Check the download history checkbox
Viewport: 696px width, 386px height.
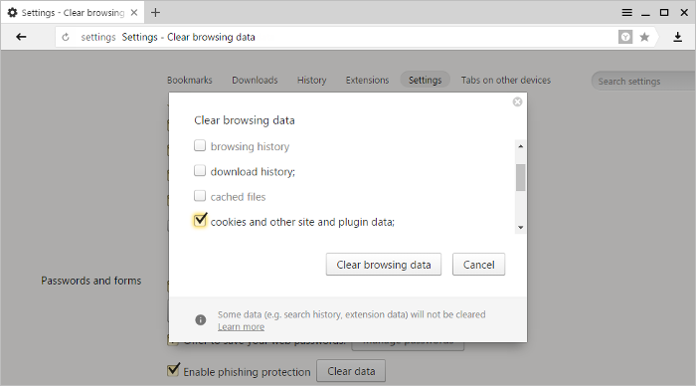click(x=200, y=170)
